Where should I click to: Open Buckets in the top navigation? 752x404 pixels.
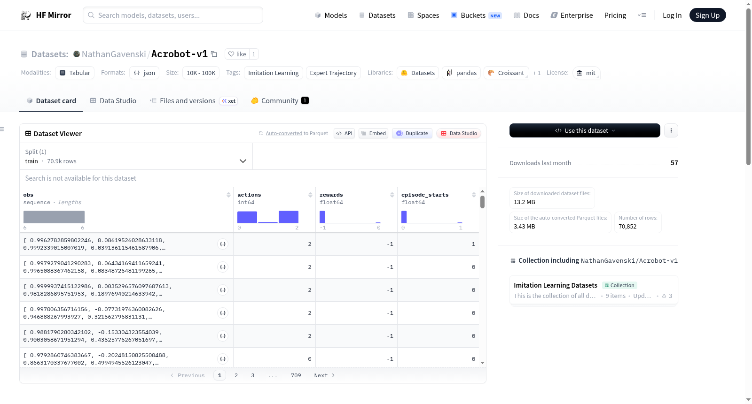[476, 15]
